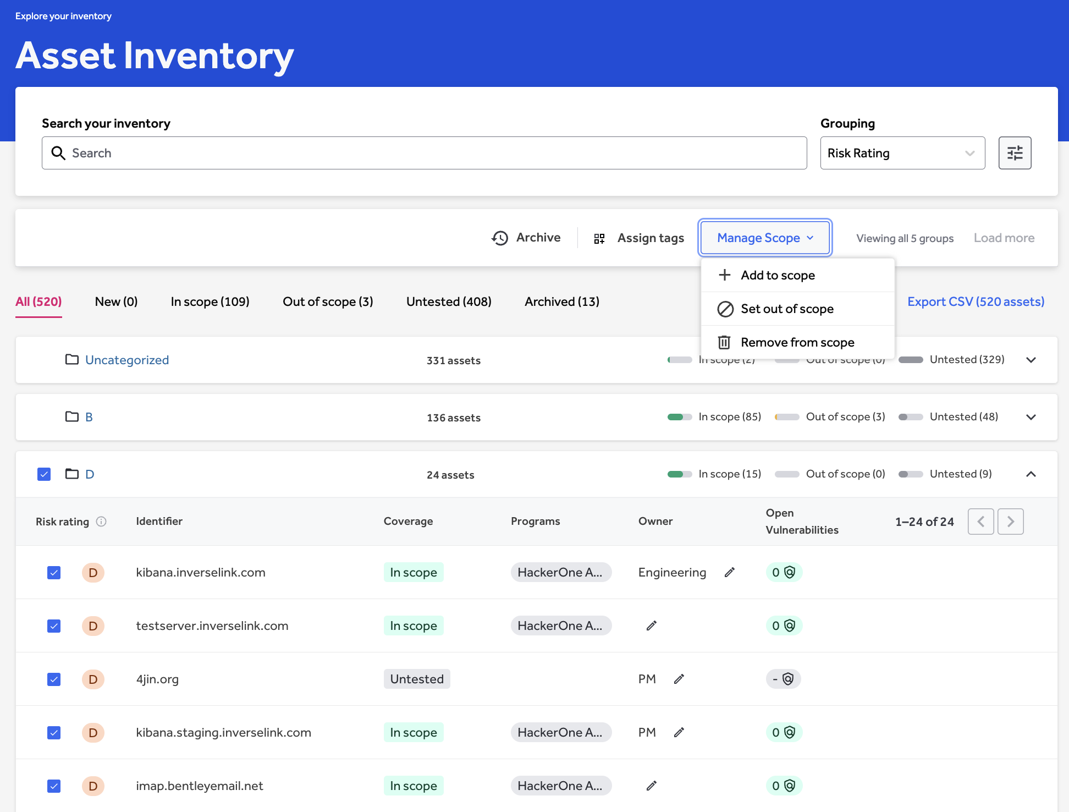Viewport: 1069px width, 812px height.
Task: Deselect the 4jin.org asset checkbox
Action: pos(54,679)
